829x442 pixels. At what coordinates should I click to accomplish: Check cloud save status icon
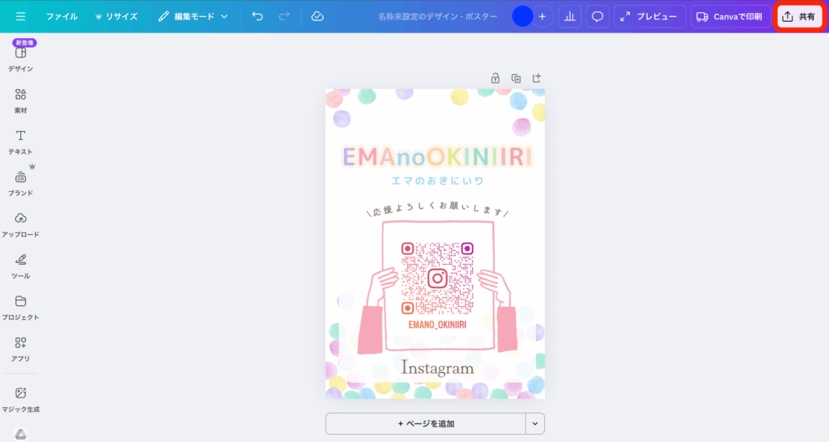point(317,16)
